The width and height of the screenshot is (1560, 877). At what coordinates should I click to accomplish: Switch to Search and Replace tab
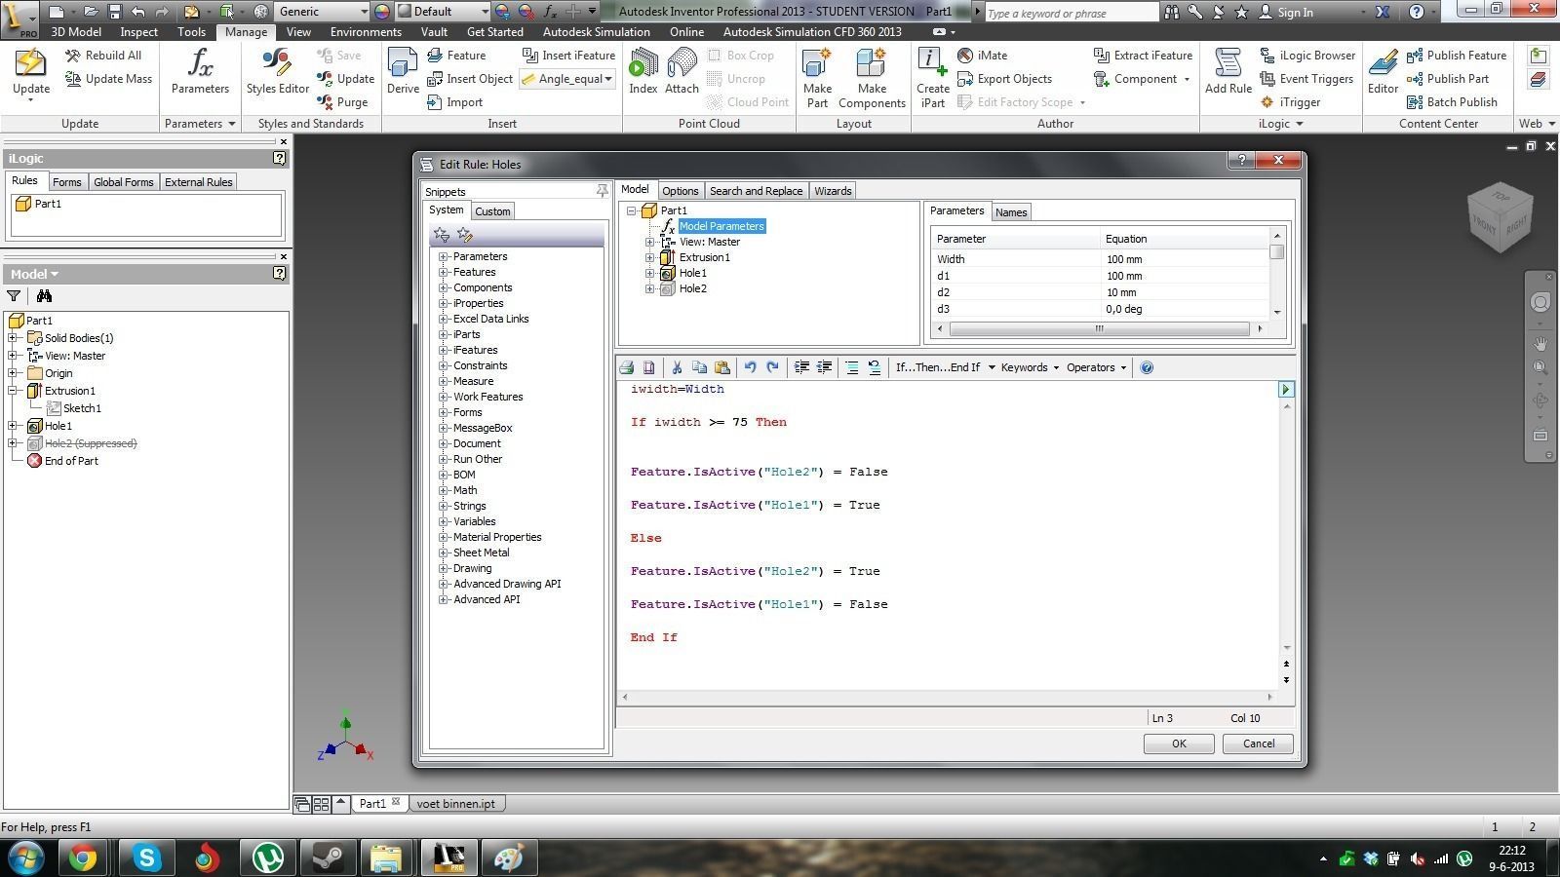click(756, 191)
